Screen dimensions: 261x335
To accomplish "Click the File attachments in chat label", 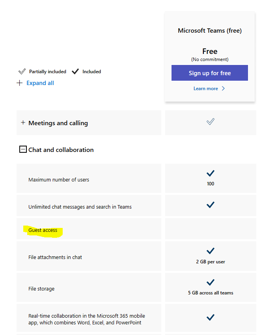I will [x=55, y=257].
